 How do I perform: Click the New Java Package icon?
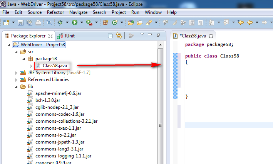coord(106,22)
